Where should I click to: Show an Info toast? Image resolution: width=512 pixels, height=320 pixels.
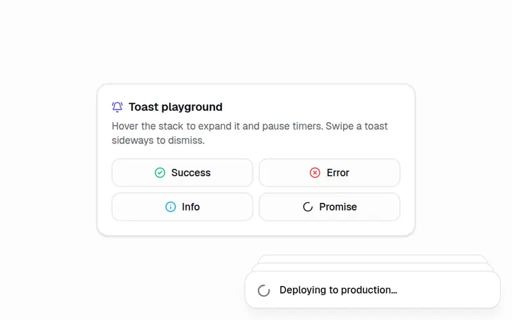coord(182,207)
